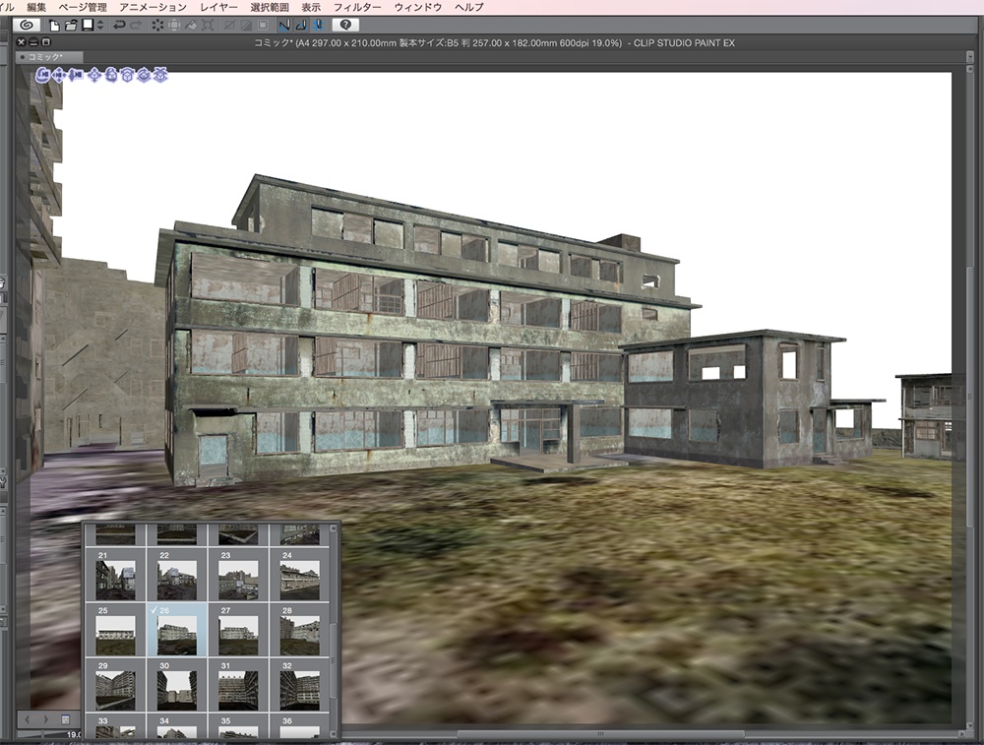Viewport: 984px width, 745px height.
Task: Choose camera preset thumbnail 28
Action: [299, 630]
